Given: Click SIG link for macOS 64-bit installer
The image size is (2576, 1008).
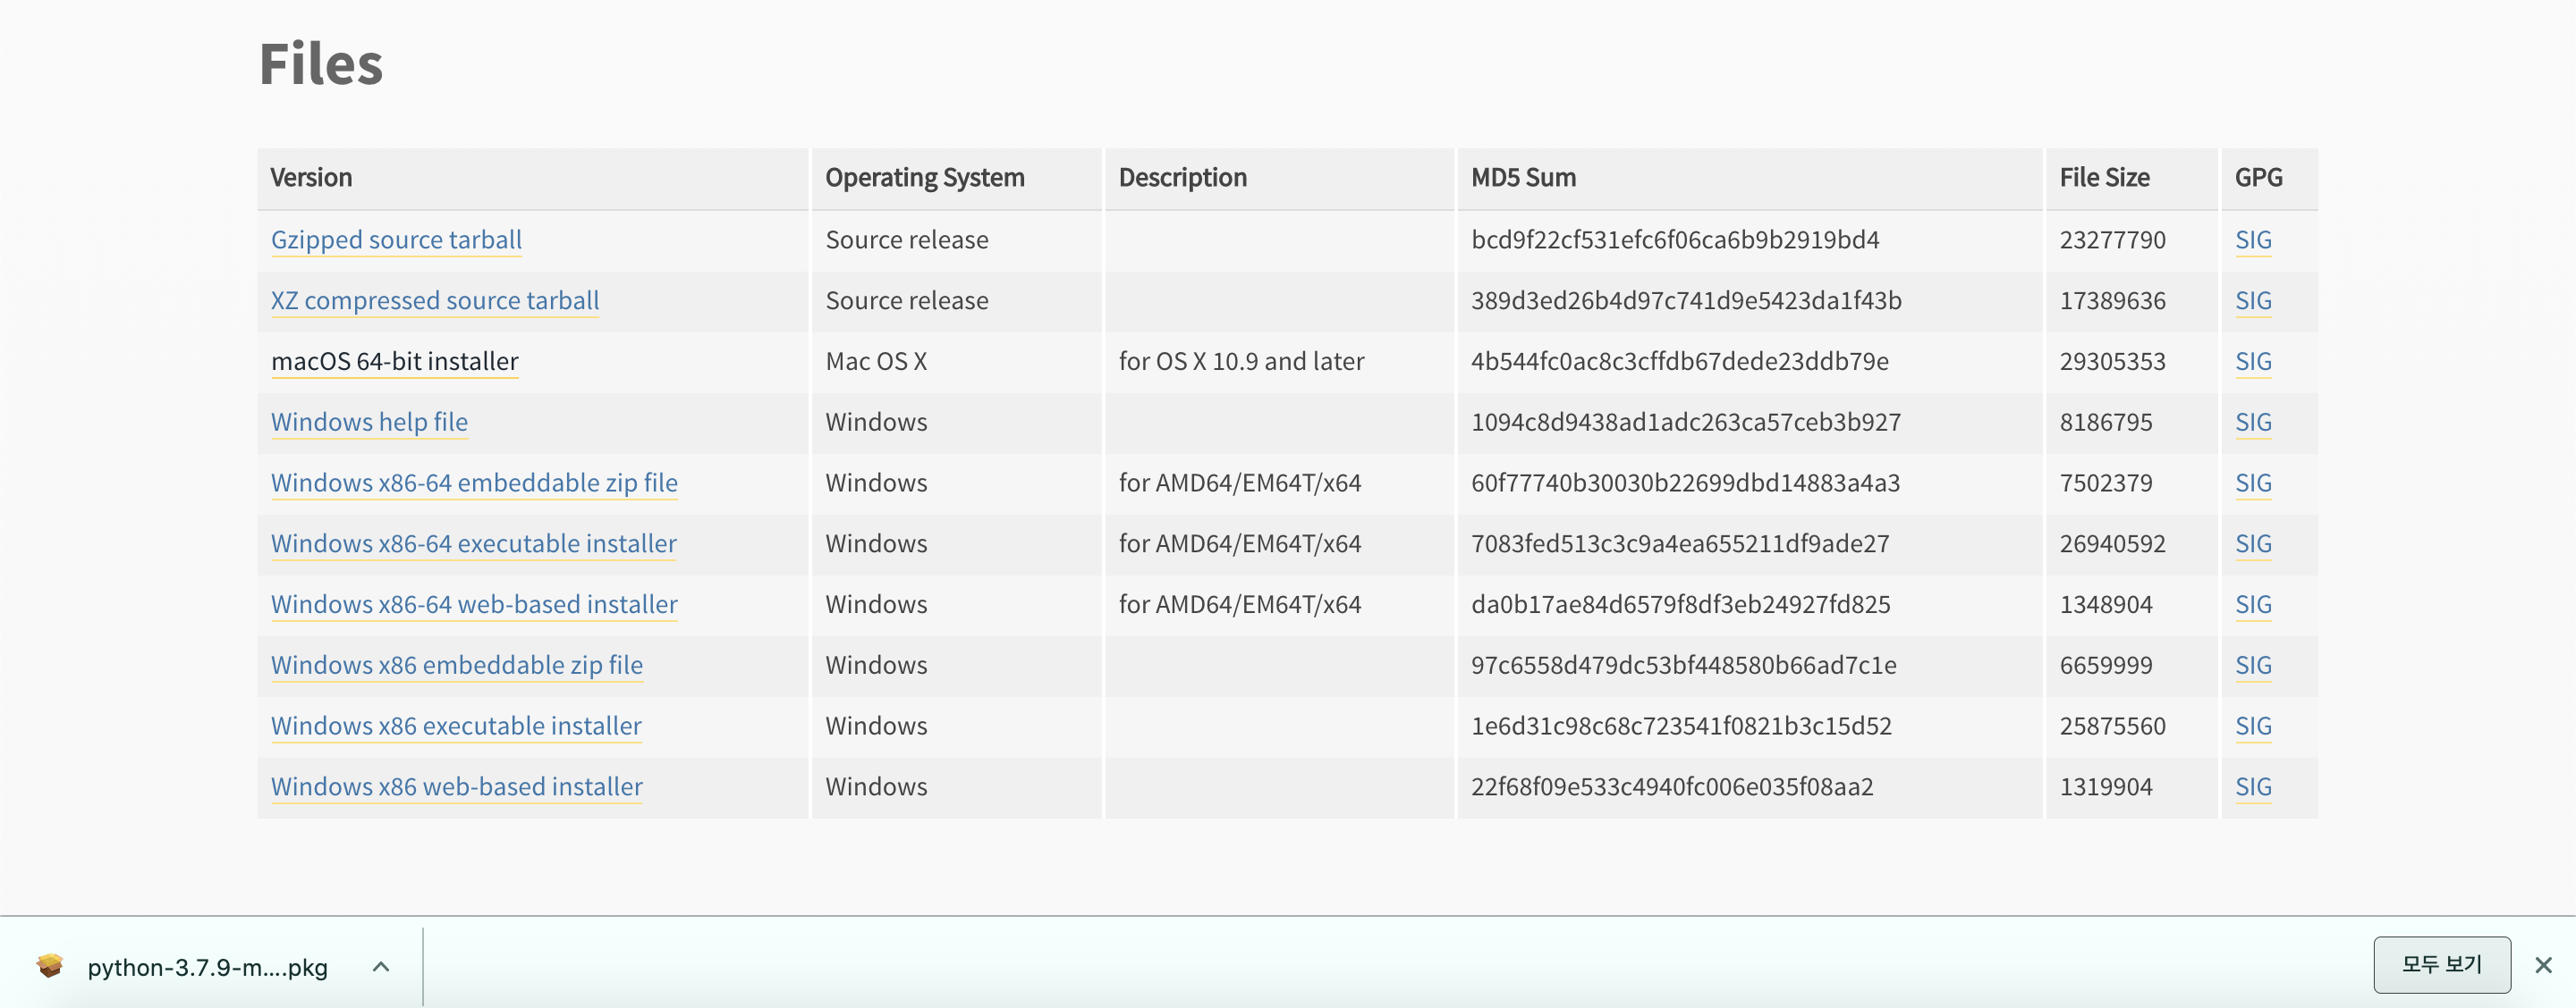Looking at the screenshot, I should pyautogui.click(x=2252, y=362).
